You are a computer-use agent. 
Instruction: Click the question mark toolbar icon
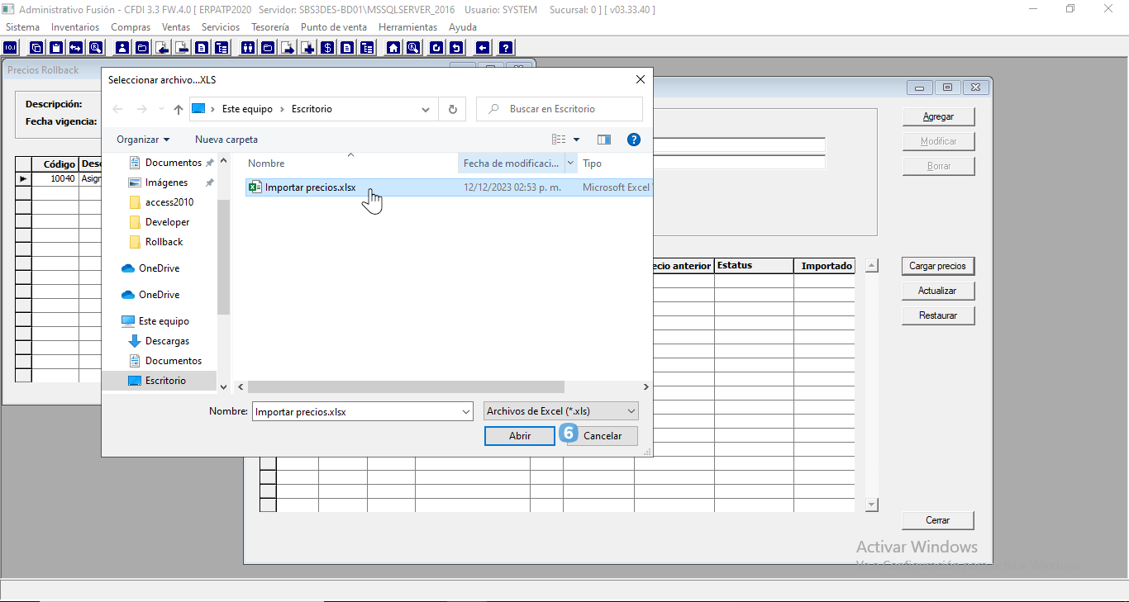coord(506,48)
